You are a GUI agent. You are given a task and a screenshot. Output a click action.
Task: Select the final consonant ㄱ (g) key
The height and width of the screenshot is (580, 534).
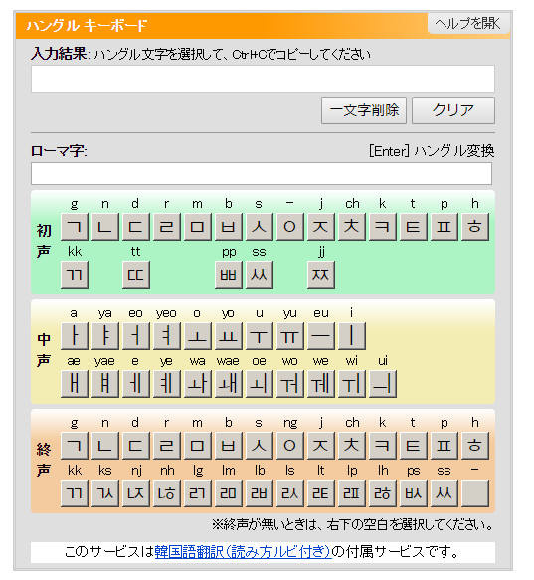coord(75,446)
